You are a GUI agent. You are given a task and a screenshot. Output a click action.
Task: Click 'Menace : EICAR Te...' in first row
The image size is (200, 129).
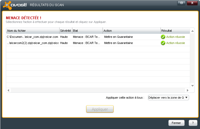(x=87, y=37)
